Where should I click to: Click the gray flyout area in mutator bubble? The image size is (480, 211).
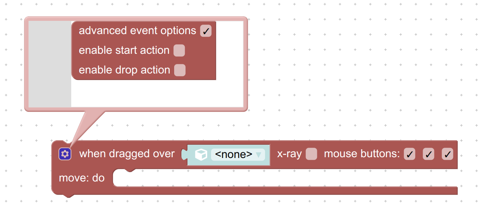(50, 64)
